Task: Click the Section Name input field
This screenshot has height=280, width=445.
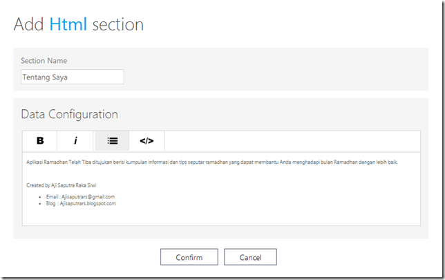Action: [x=73, y=77]
